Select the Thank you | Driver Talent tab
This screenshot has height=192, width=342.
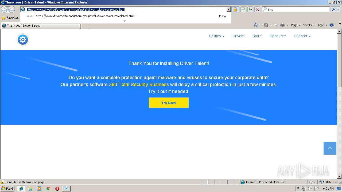41,26
